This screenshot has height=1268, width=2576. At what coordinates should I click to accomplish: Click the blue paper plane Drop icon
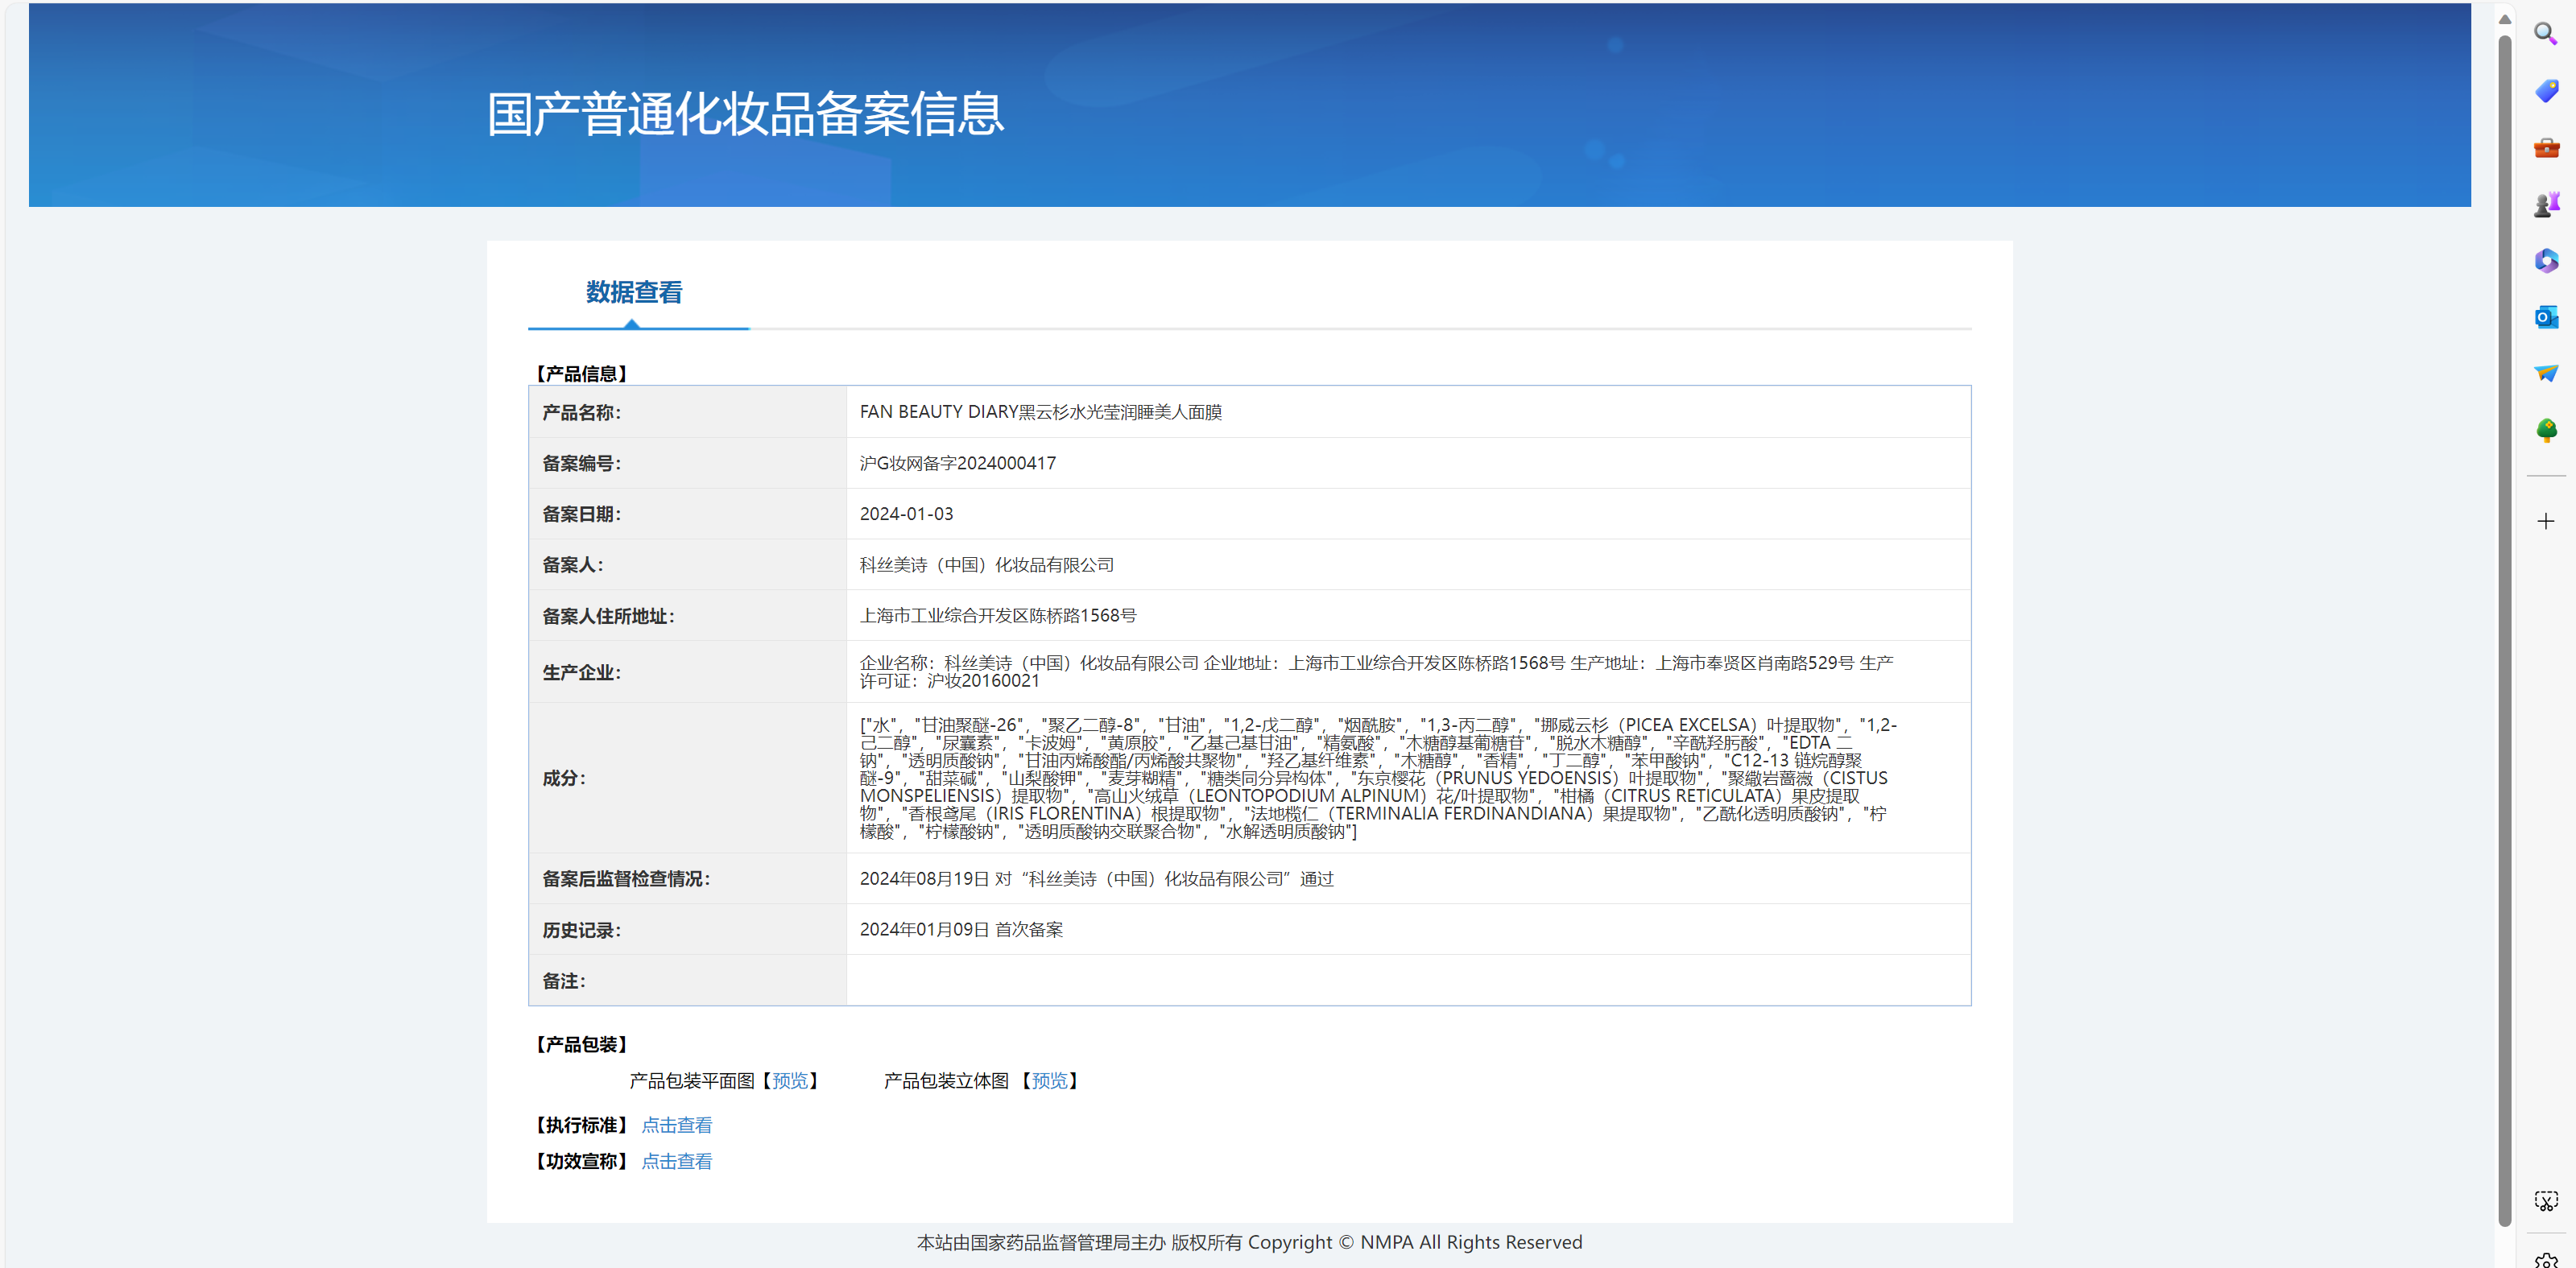coord(2545,373)
